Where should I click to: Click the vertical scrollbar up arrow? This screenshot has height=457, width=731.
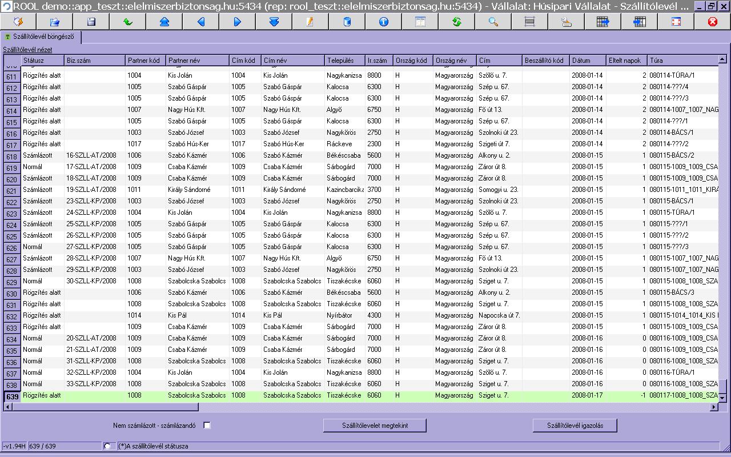(722, 59)
